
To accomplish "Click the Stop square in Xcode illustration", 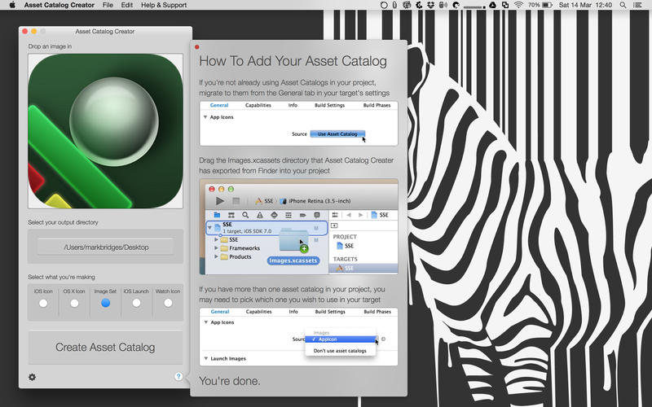I will pyautogui.click(x=236, y=201).
